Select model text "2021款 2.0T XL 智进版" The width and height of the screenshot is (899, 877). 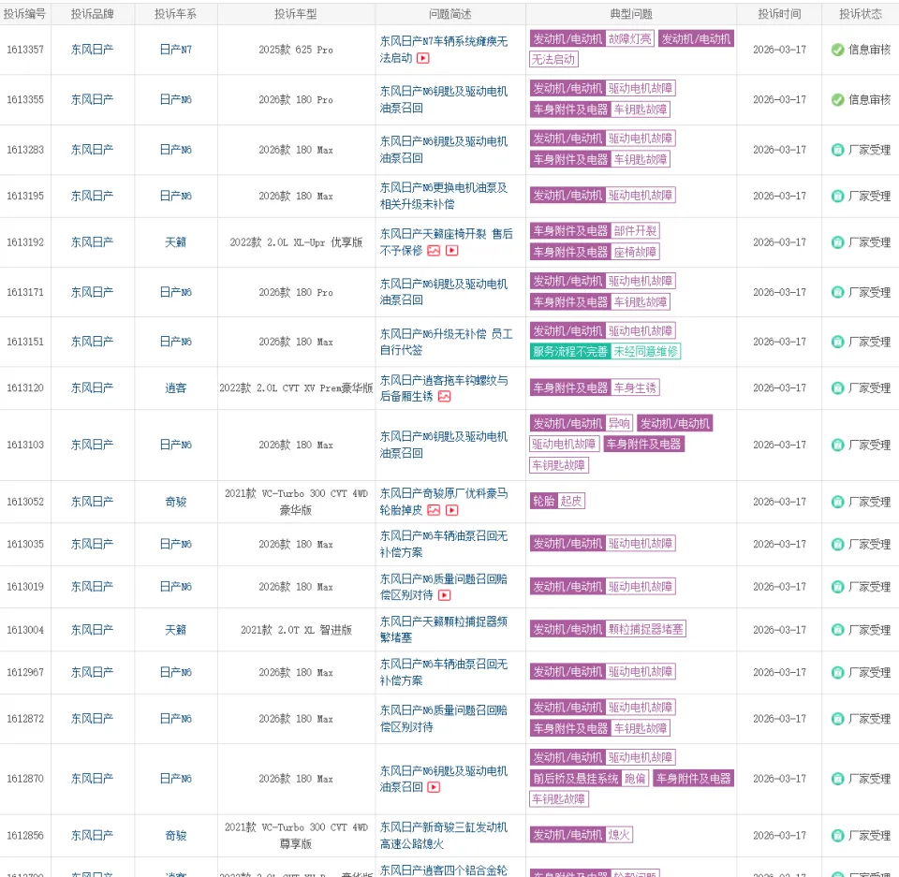296,630
